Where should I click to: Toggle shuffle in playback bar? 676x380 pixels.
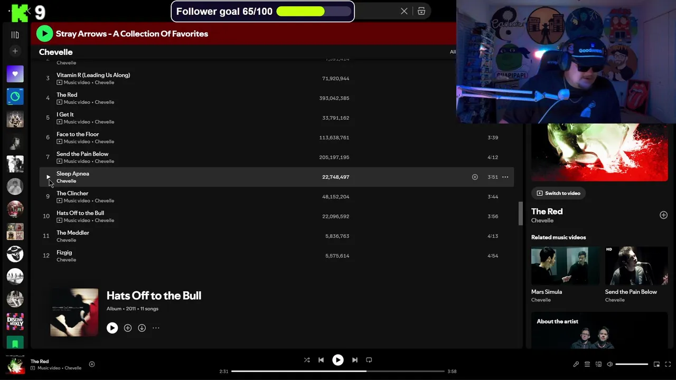tap(307, 360)
